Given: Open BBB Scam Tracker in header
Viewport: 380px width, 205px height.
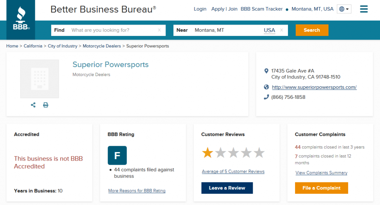Looking at the screenshot, I should point(262,9).
